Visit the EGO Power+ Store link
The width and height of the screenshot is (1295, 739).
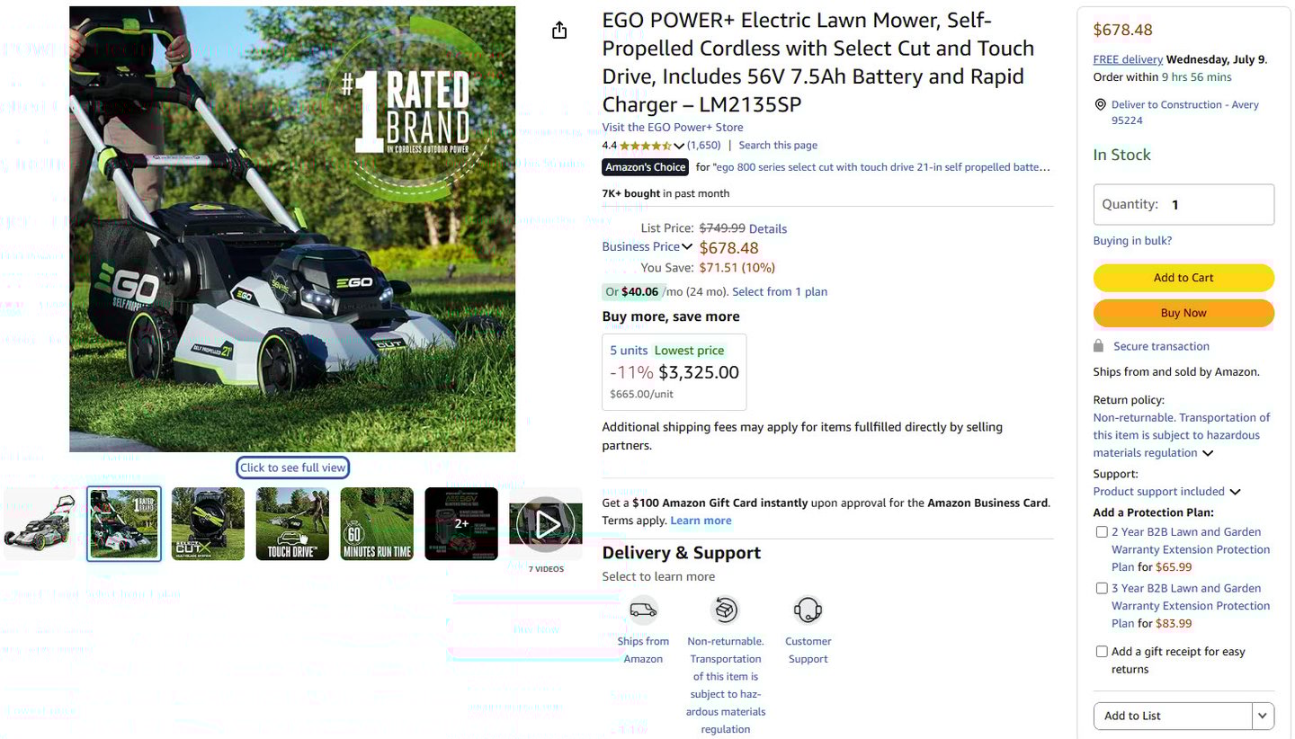point(673,128)
